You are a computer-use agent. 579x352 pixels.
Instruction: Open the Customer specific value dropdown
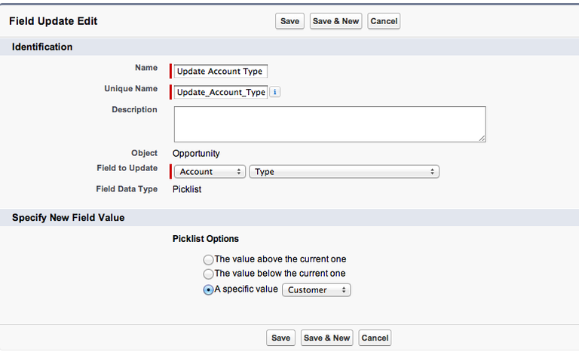[x=317, y=290]
